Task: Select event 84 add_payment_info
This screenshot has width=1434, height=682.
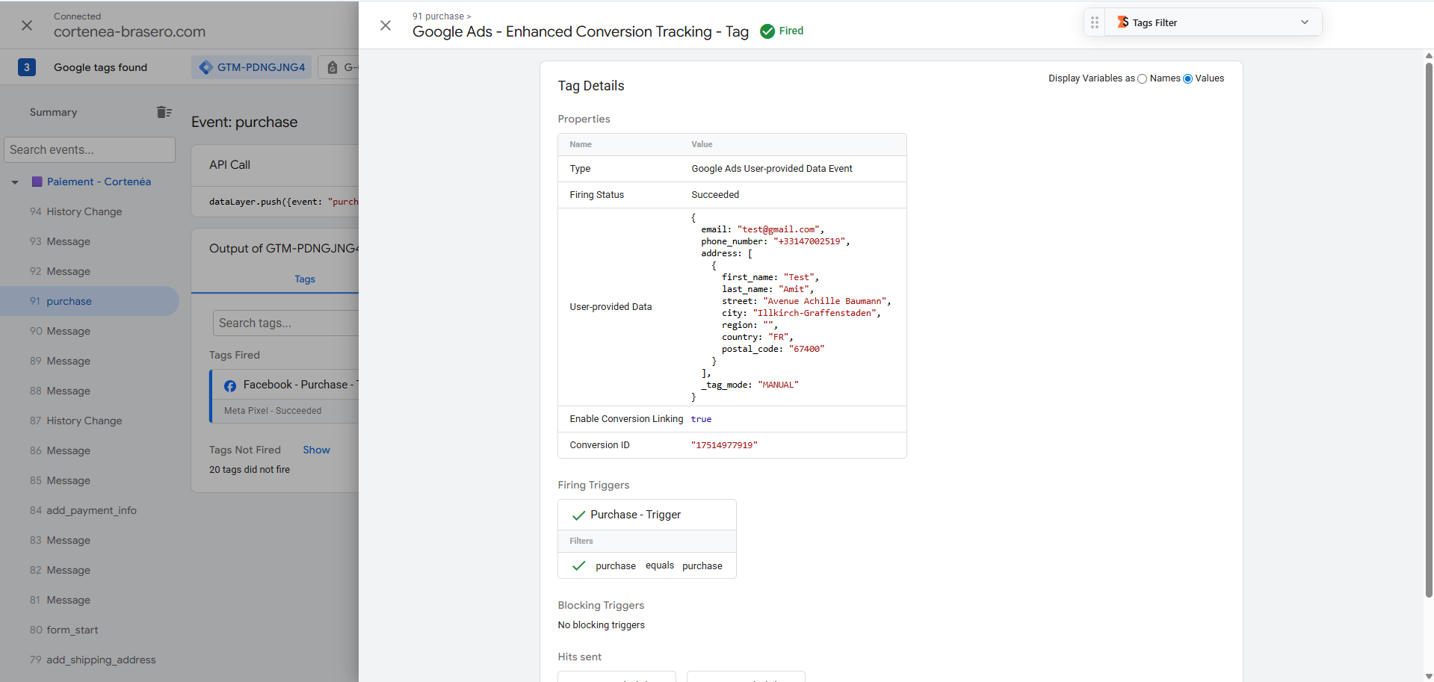Action: [x=90, y=510]
